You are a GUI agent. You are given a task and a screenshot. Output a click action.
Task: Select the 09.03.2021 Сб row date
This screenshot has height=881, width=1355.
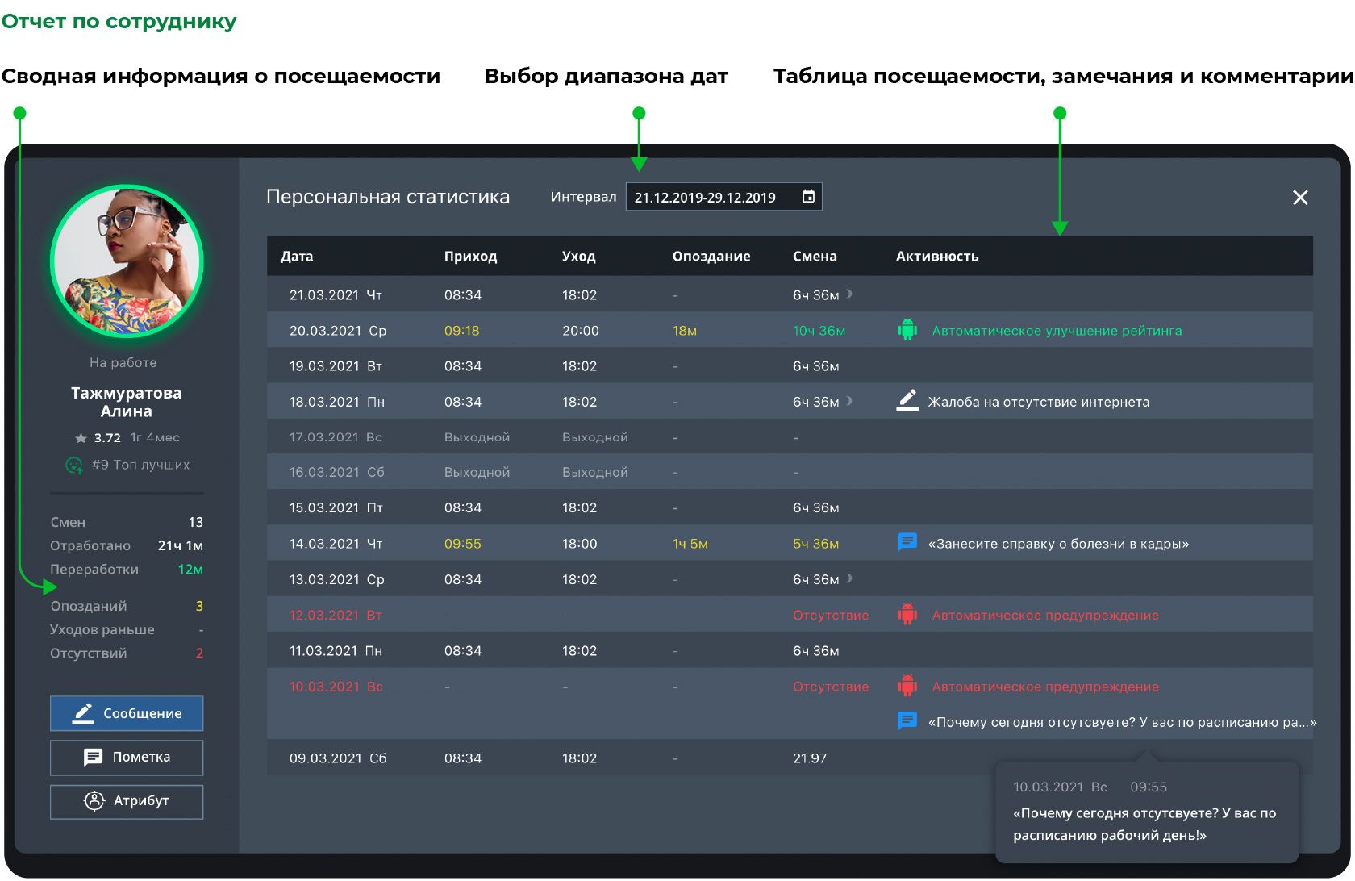[x=338, y=758]
